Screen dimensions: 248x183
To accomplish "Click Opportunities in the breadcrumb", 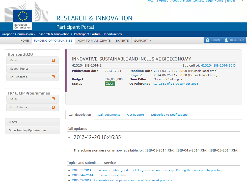I will (x=112, y=34).
